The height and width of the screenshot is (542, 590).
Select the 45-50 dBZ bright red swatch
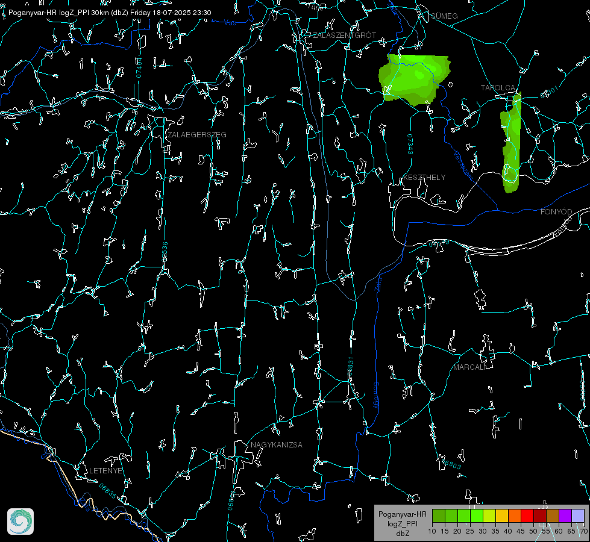527,516
